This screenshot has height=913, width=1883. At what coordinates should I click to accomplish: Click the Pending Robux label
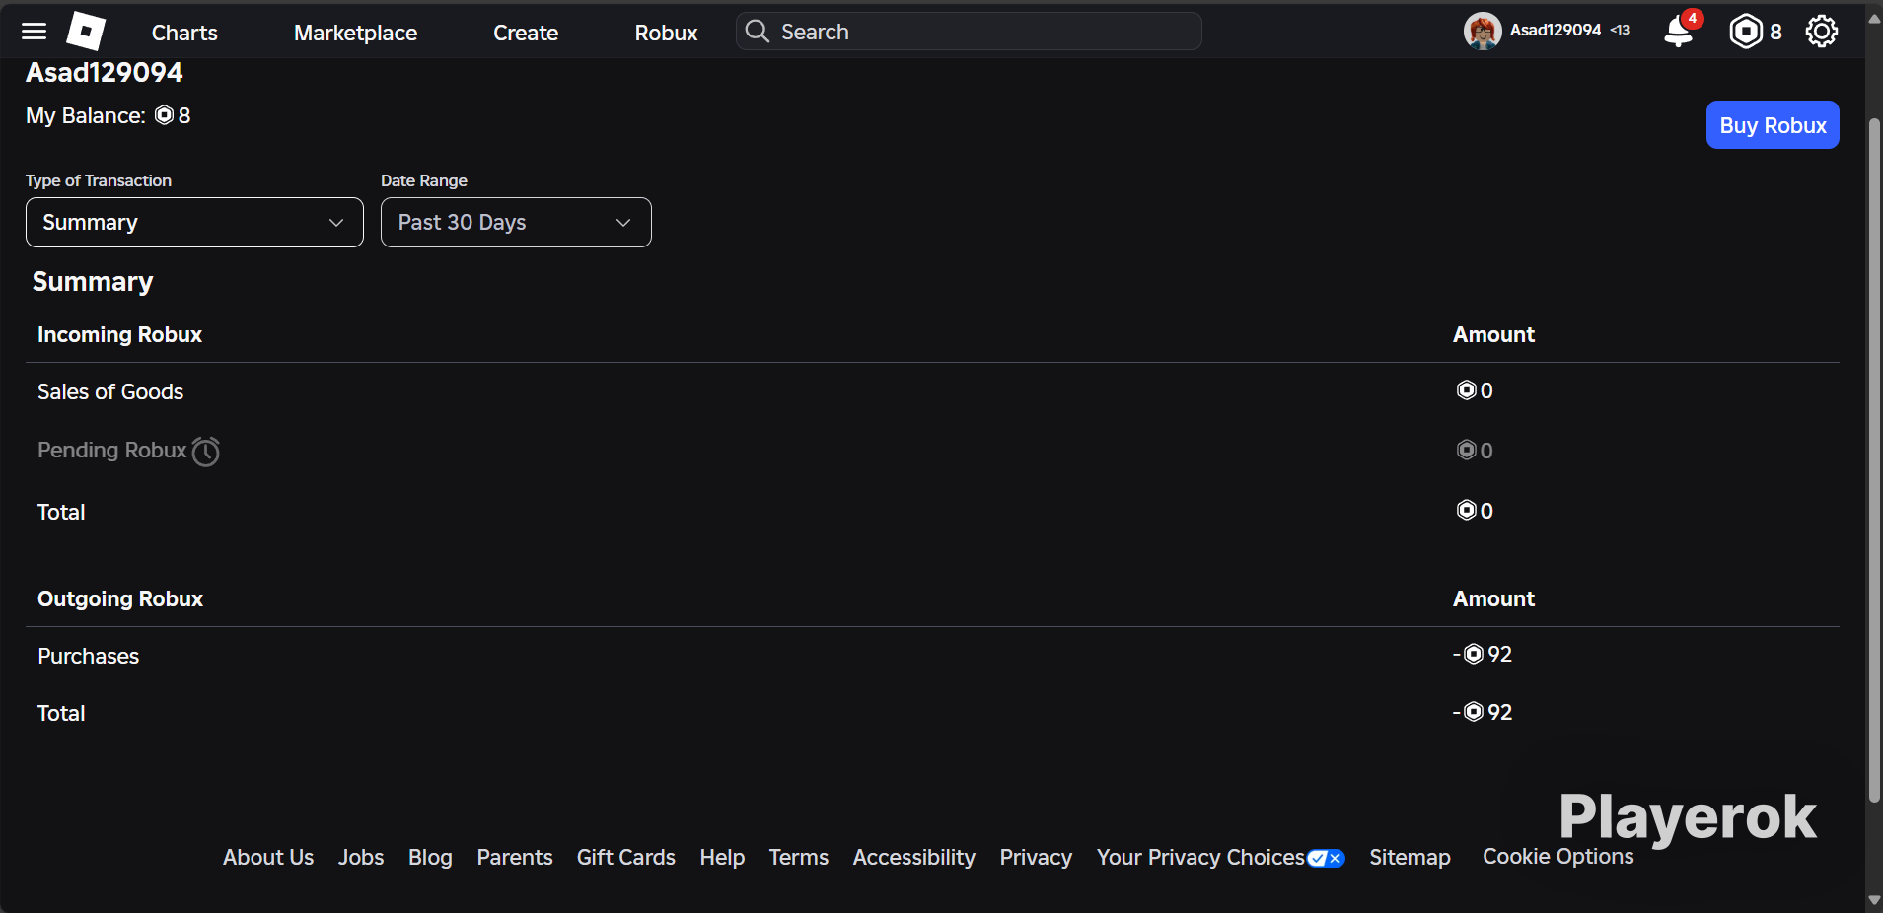[111, 451]
